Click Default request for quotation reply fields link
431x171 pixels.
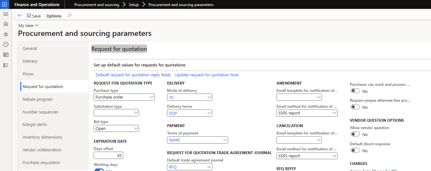(133, 75)
